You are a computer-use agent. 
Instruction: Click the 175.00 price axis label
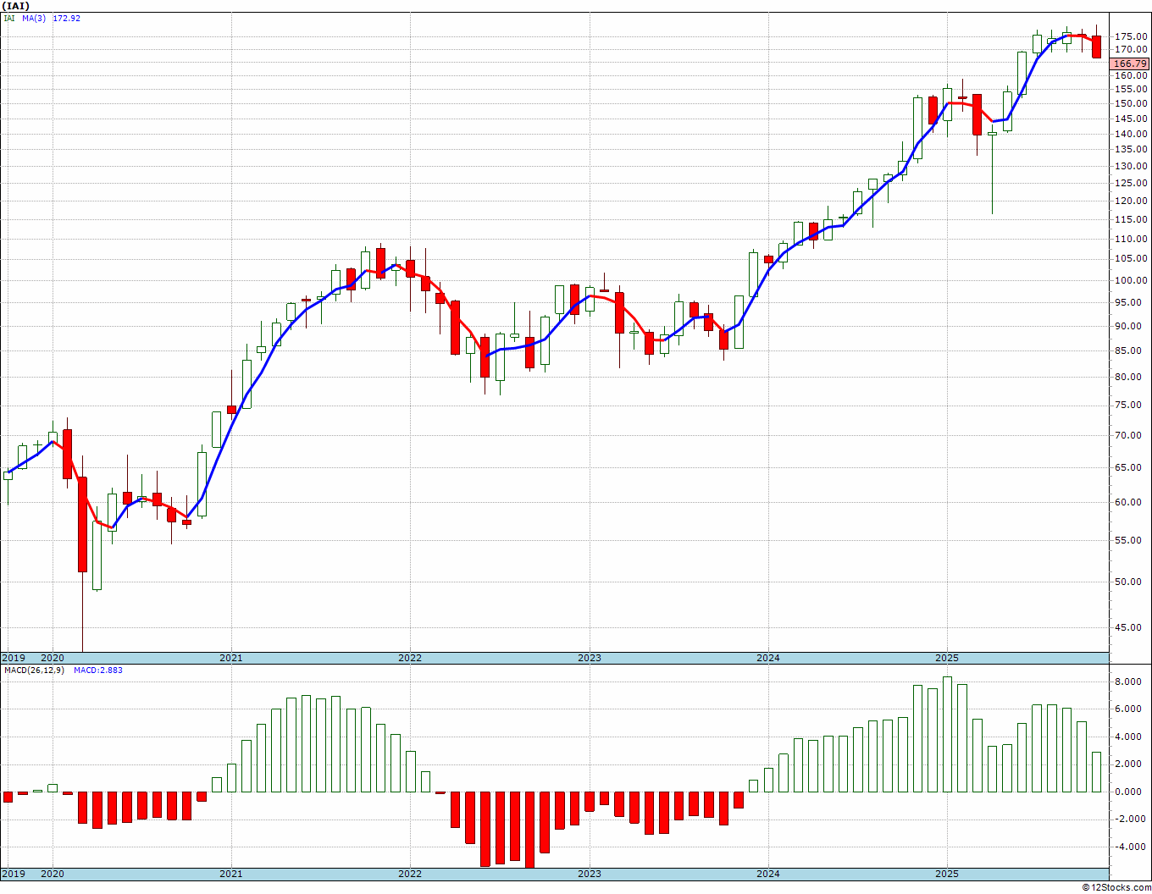click(1131, 36)
